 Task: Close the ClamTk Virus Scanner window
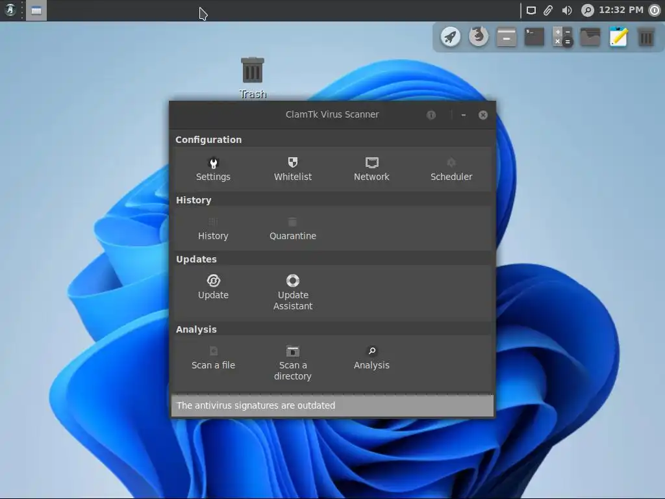(x=483, y=115)
